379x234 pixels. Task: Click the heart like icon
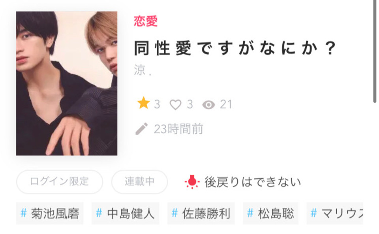175,105
